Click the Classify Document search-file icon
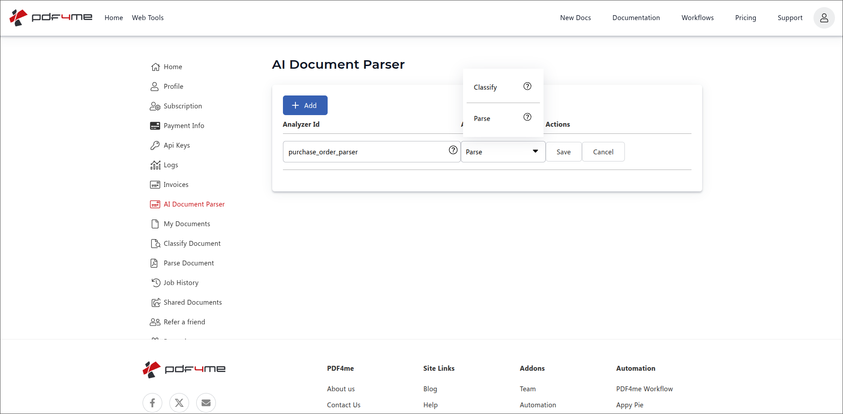Screen dimensions: 843x414 pos(156,244)
